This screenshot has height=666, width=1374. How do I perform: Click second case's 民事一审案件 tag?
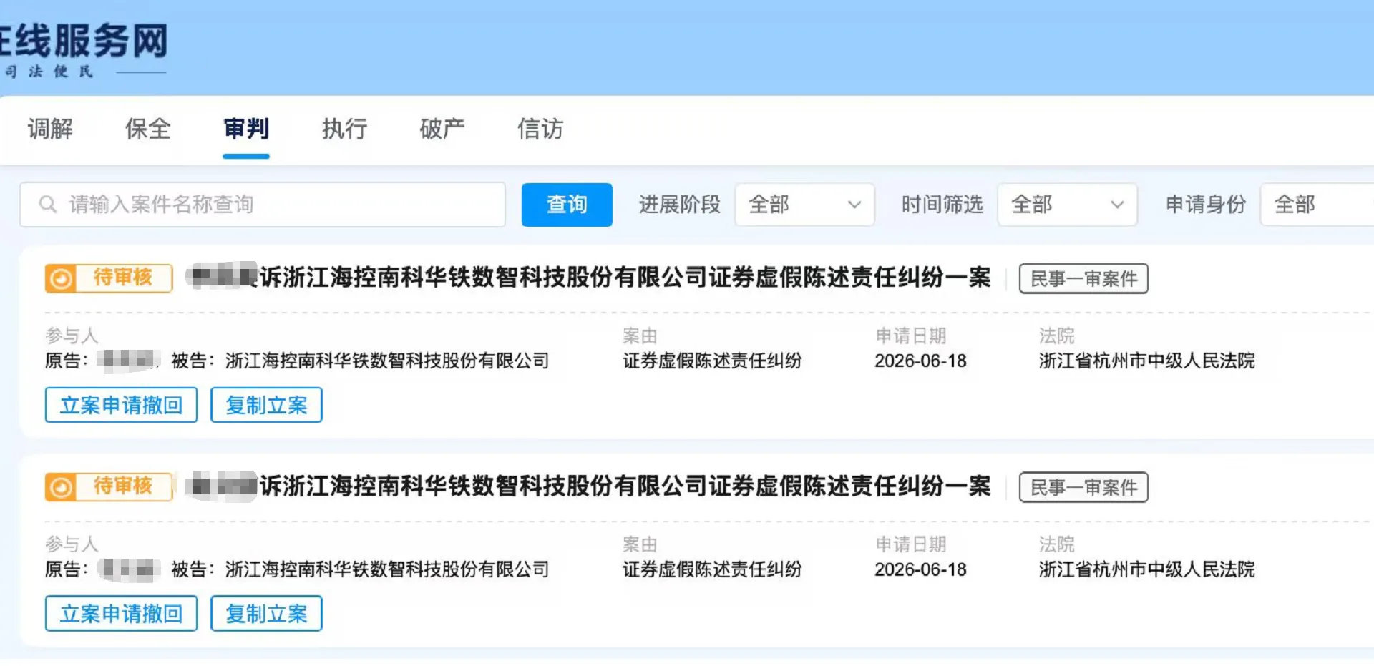tap(1083, 487)
